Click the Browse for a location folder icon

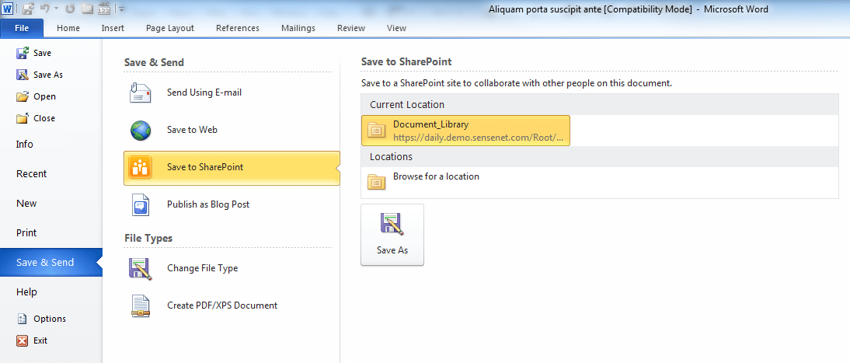(x=376, y=183)
